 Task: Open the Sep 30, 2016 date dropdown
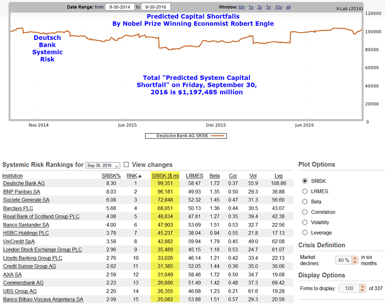pyautogui.click(x=102, y=165)
